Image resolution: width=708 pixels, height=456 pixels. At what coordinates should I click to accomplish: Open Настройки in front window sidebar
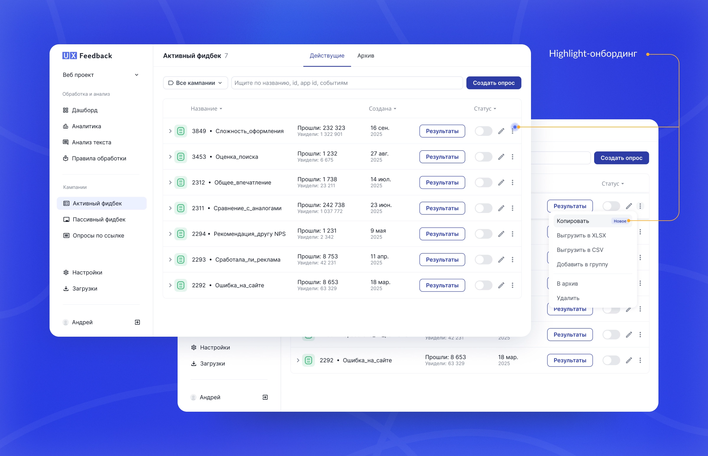83,272
